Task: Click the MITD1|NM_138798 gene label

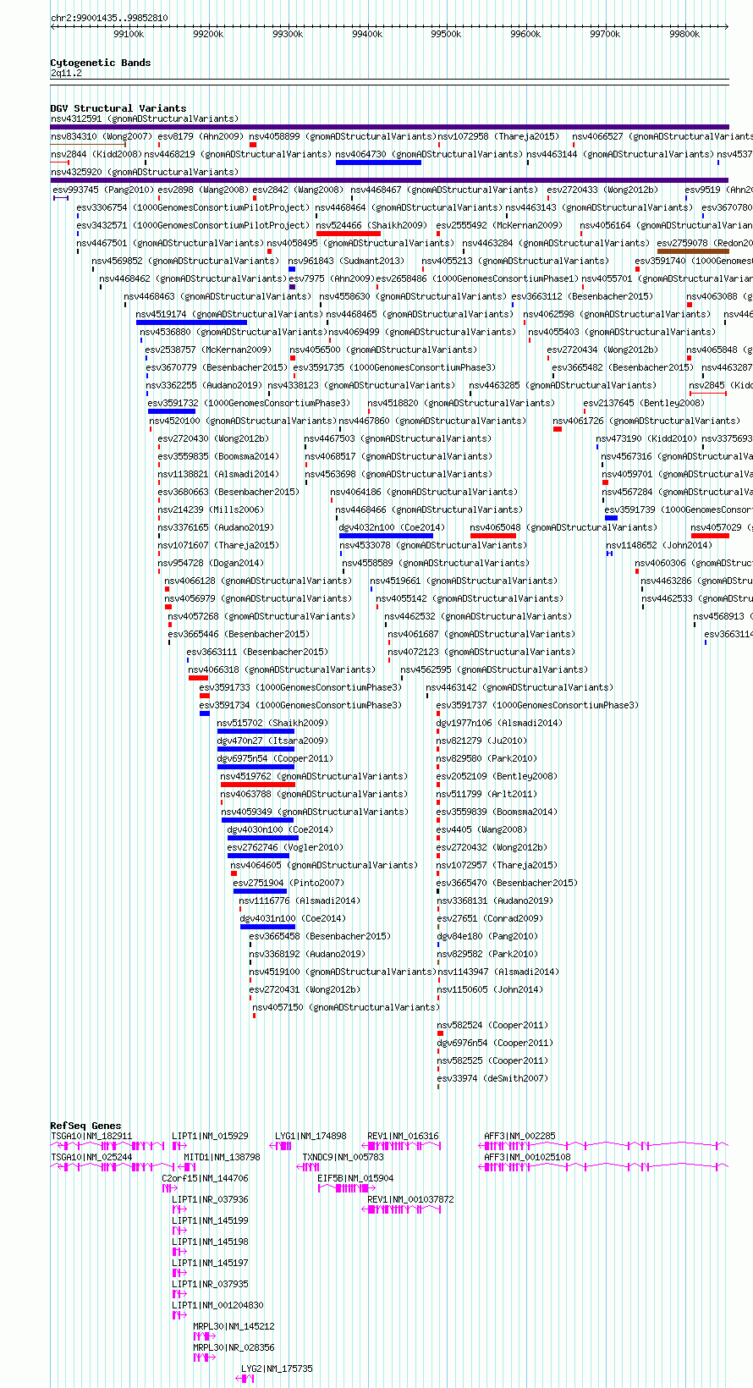Action: (x=222, y=1157)
